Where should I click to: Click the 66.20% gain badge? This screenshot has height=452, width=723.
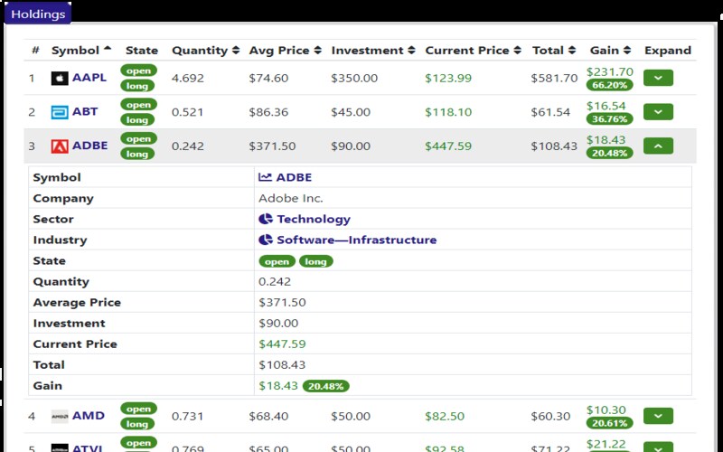609,85
